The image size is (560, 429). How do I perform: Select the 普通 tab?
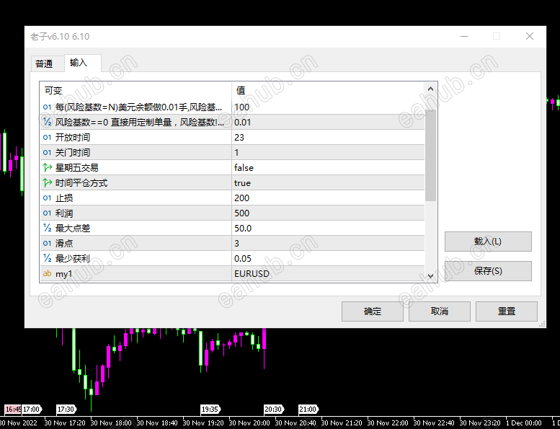tap(44, 64)
